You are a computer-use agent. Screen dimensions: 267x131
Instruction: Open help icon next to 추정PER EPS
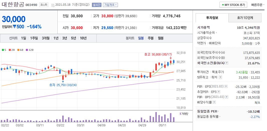tap(219, 92)
